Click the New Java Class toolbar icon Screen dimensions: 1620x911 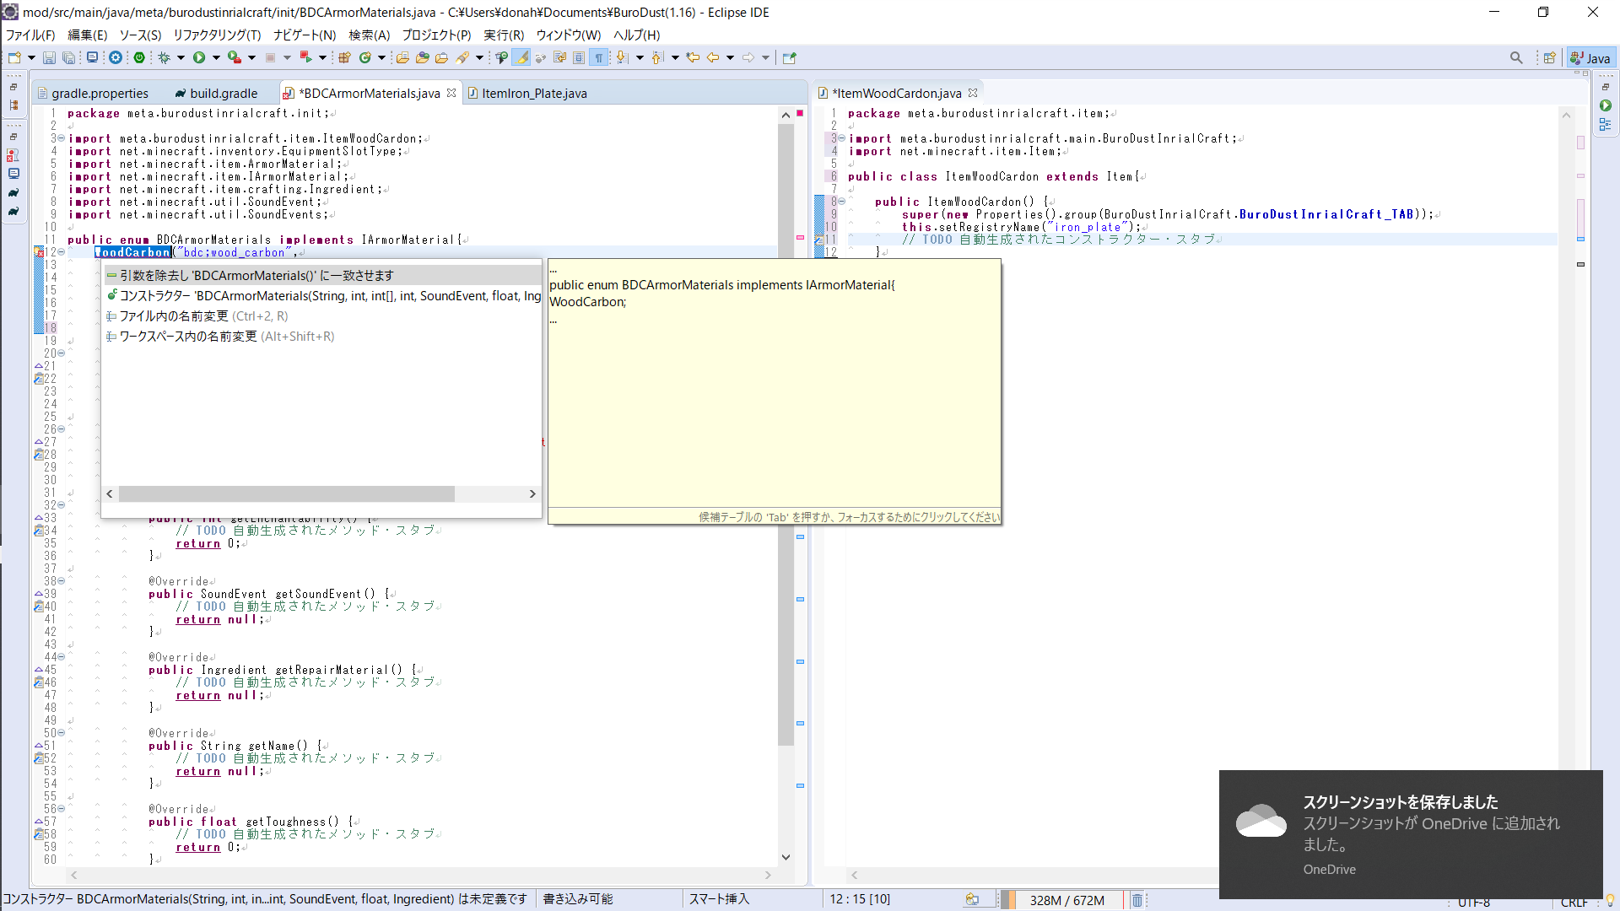(x=365, y=57)
